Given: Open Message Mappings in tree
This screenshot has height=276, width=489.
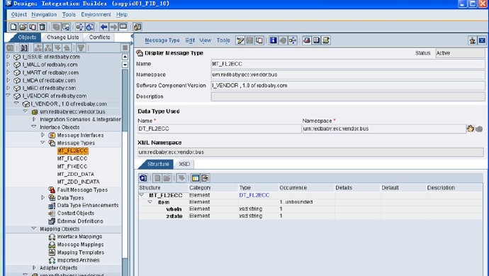Looking at the screenshot, I should coord(81,245).
